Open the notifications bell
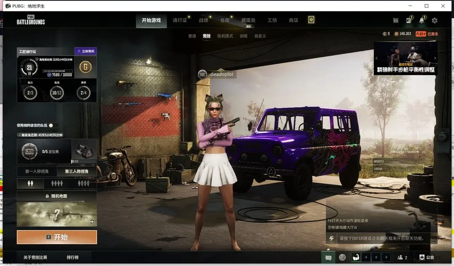 pos(422,20)
